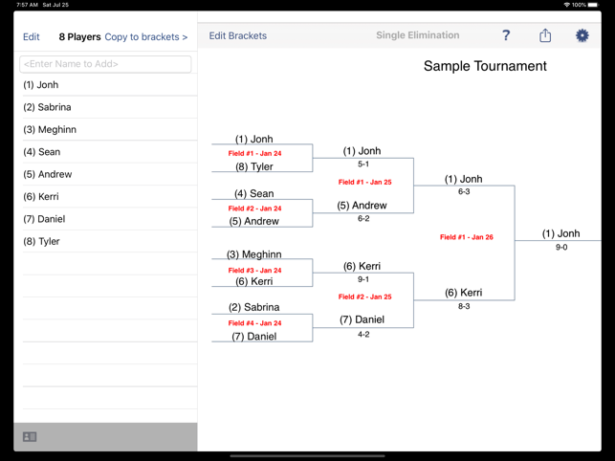
Task: Select (2) Sabrina in players list
Action: tap(110, 107)
